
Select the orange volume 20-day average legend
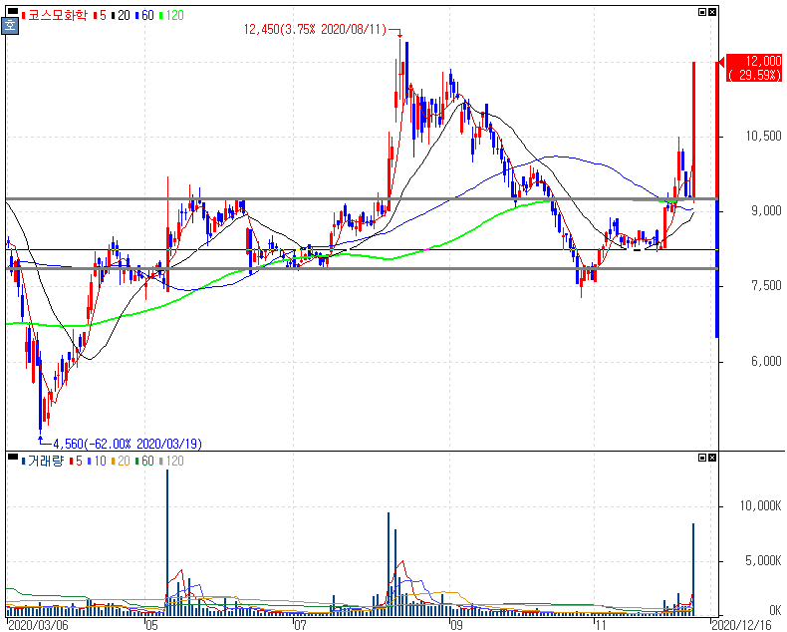[121, 461]
